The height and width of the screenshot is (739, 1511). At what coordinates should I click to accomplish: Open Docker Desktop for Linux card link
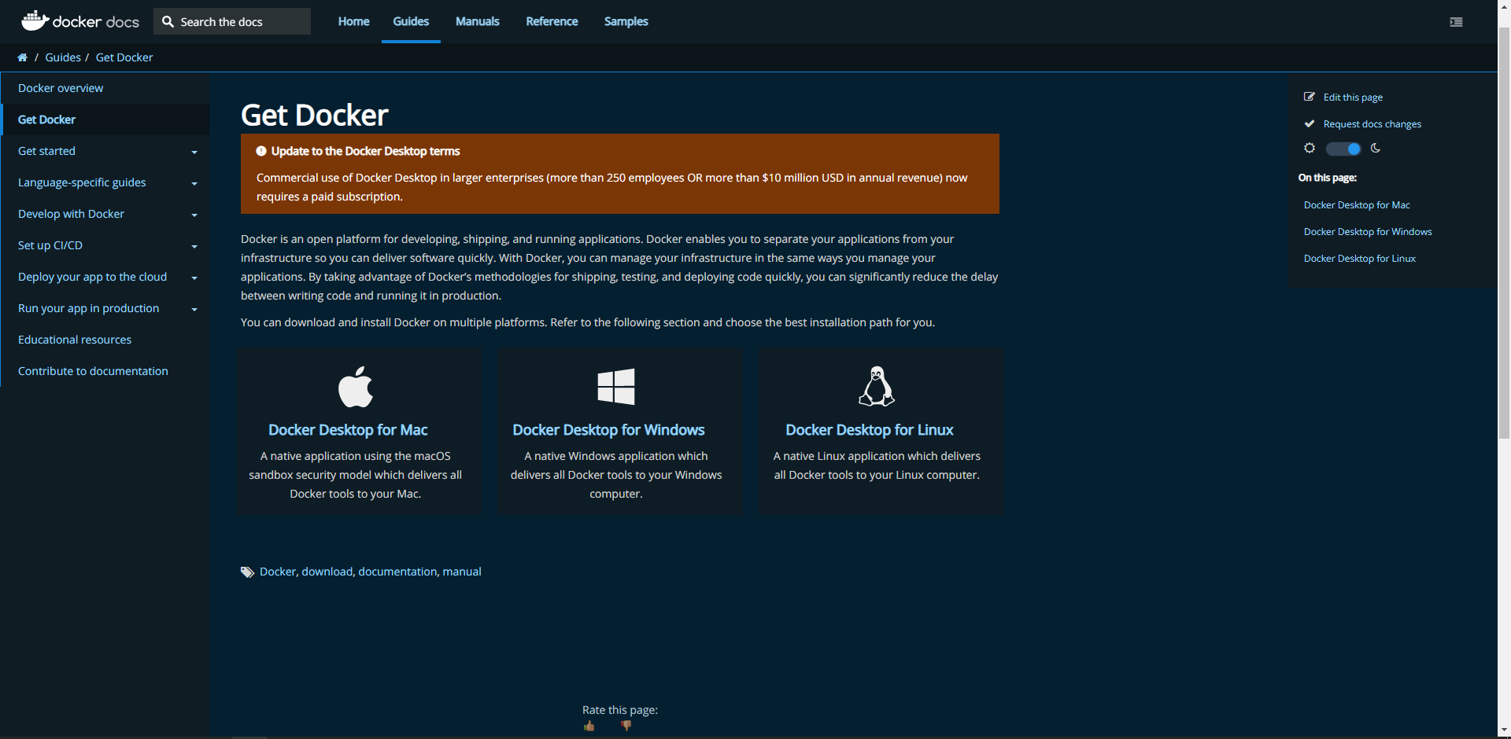pyautogui.click(x=870, y=430)
